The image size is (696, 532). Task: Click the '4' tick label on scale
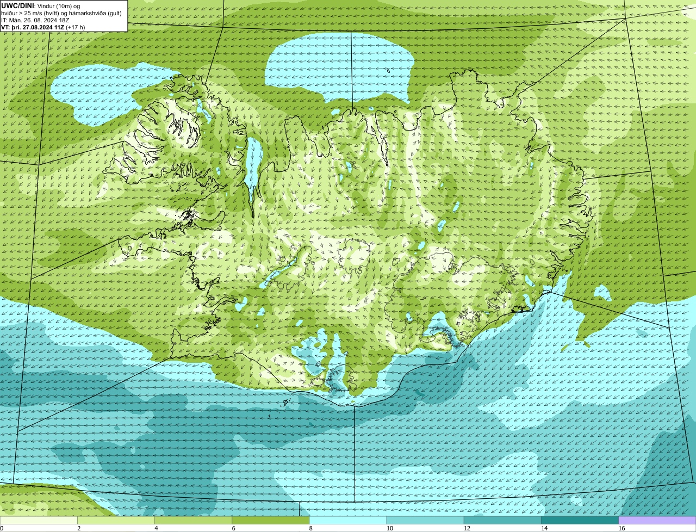point(156,528)
